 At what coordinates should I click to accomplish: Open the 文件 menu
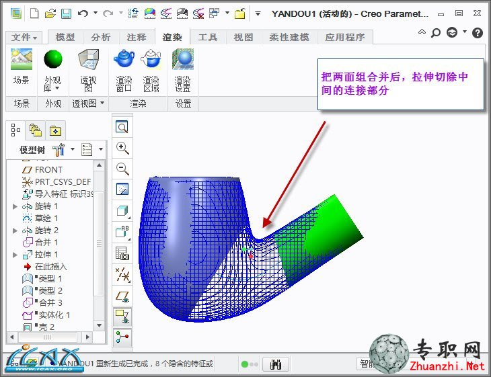[24, 37]
